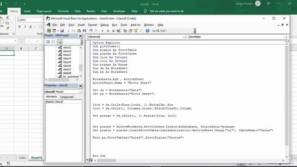Select class28 module in project tree
This screenshot has width=297, height=167.
[67, 73]
